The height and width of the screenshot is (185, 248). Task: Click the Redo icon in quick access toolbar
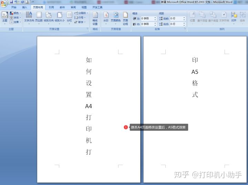22,2
